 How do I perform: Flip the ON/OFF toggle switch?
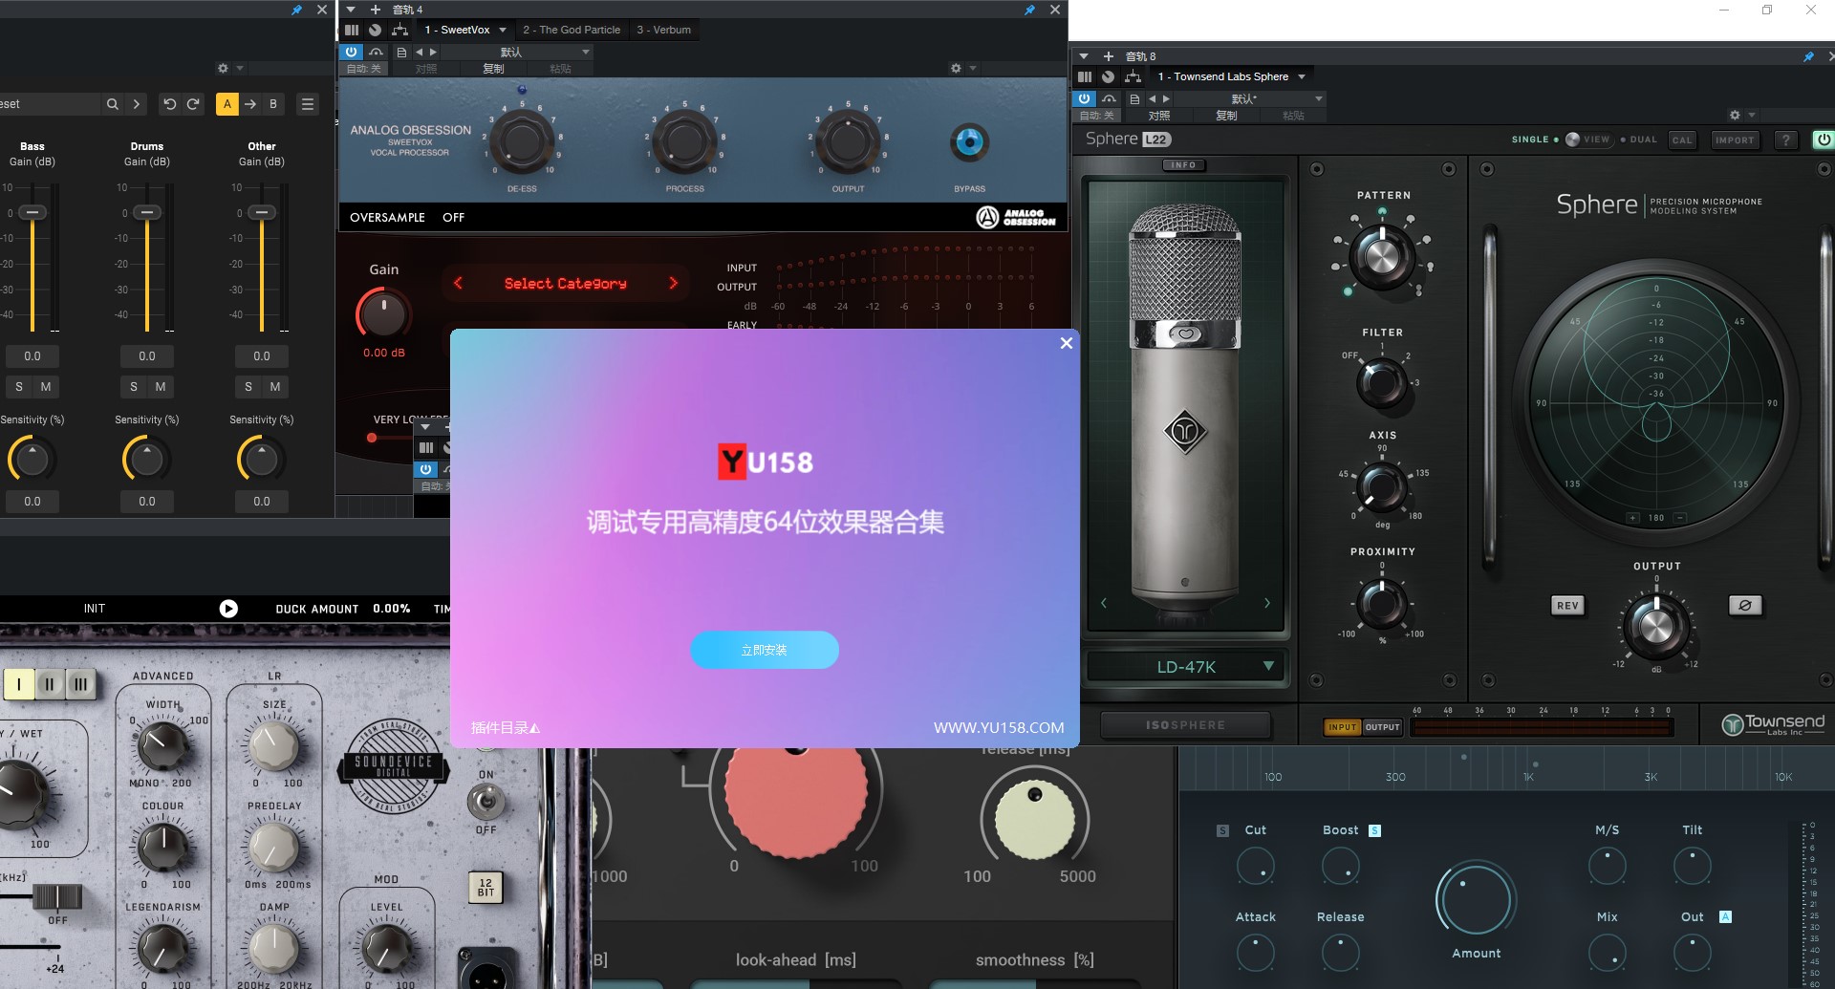click(x=486, y=801)
